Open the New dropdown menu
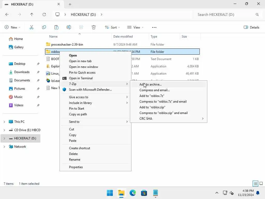 click(x=12, y=27)
